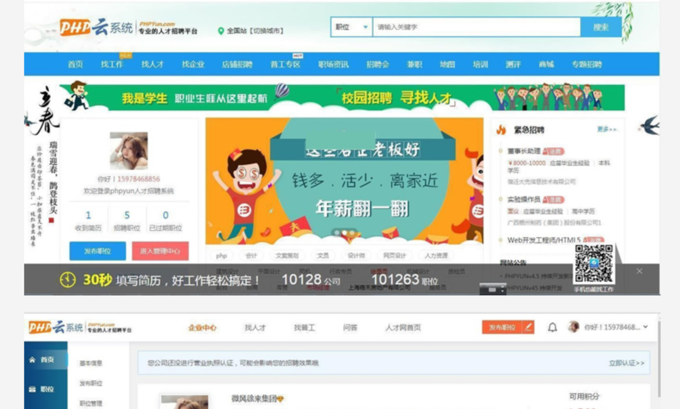Open 兼职 in the nav bar
This screenshot has width=680, height=409.
[414, 64]
